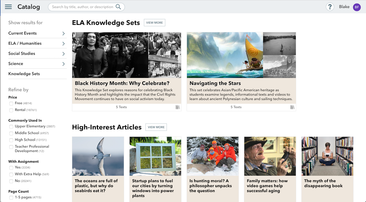Click books icon on Black History Month card
Viewport: 366px width, 202px height.
pyautogui.click(x=178, y=107)
